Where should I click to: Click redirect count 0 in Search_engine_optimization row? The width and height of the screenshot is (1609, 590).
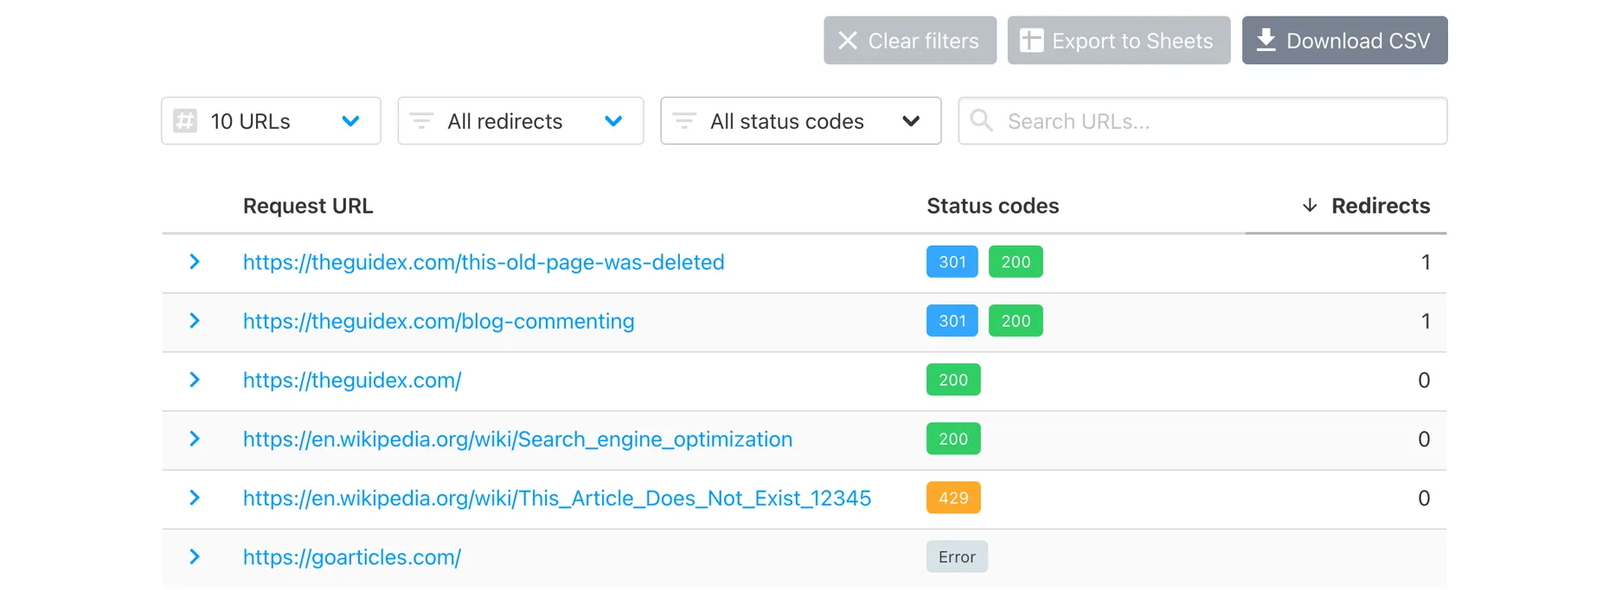click(x=1424, y=439)
